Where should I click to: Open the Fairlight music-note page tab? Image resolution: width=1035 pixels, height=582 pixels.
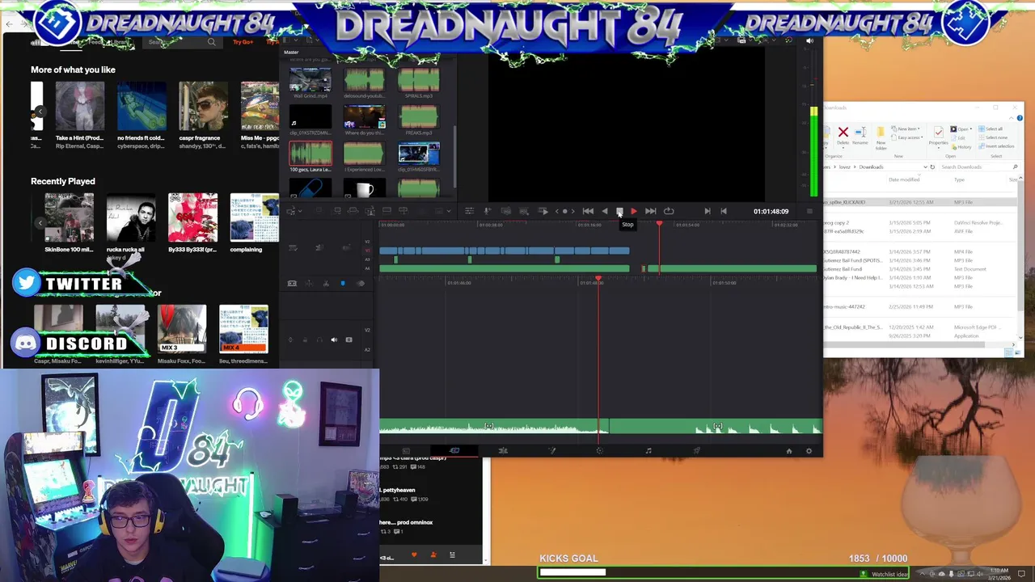pos(648,450)
